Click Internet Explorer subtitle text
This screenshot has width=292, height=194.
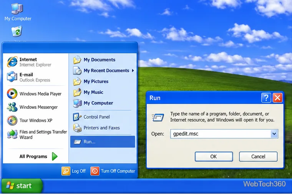[x=35, y=65]
